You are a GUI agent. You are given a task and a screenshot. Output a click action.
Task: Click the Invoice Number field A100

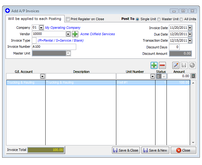54,47
